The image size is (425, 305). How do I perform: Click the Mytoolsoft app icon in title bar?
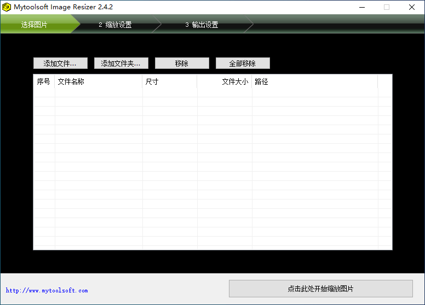(7, 7)
